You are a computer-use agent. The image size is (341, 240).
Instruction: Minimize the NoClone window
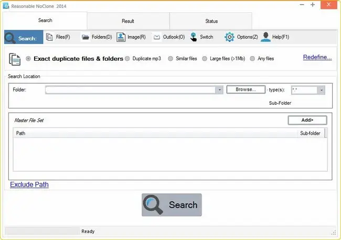tap(302, 5)
